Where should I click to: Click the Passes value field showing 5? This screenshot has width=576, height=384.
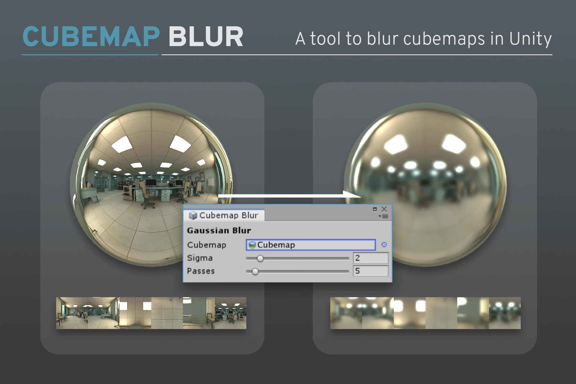[x=371, y=271]
